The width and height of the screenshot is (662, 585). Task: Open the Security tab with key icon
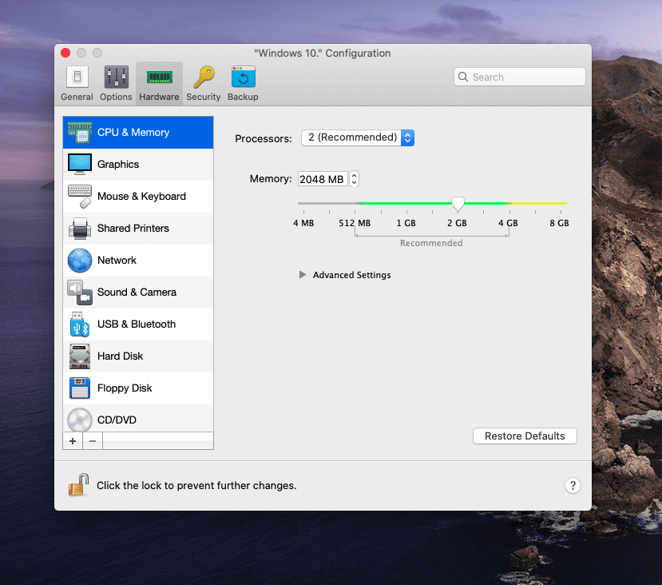204,83
